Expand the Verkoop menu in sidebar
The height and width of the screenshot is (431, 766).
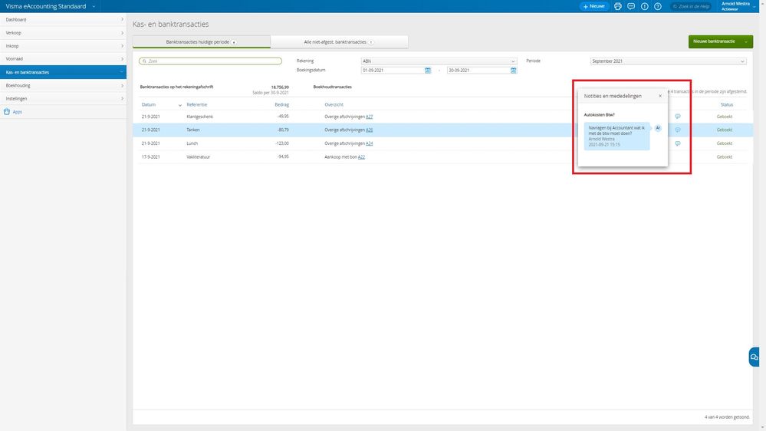(63, 33)
